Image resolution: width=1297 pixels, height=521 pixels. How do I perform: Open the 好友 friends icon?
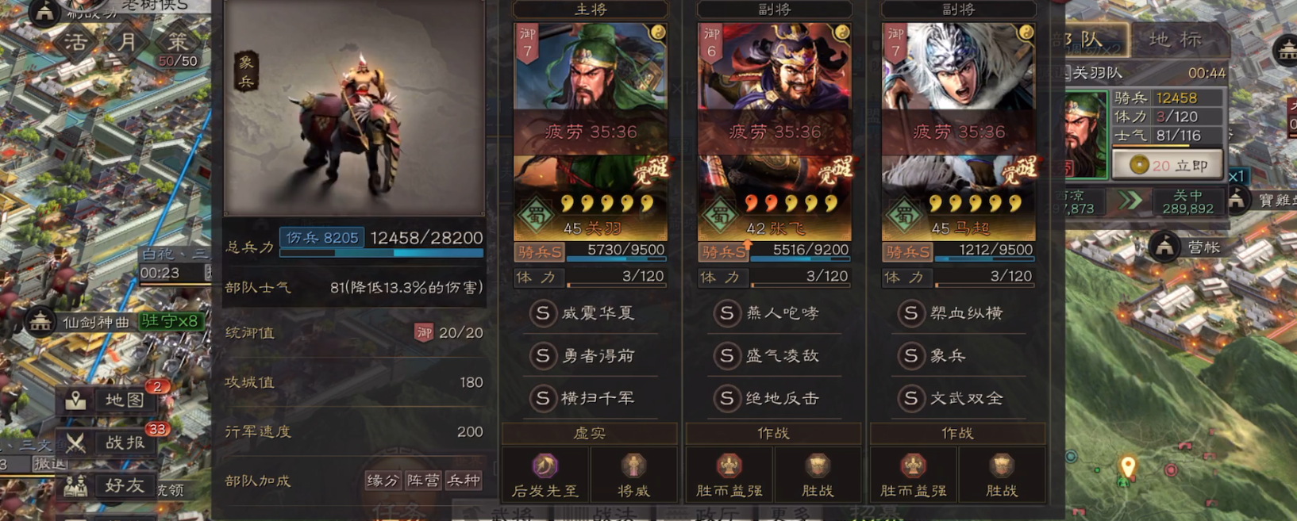click(x=75, y=485)
